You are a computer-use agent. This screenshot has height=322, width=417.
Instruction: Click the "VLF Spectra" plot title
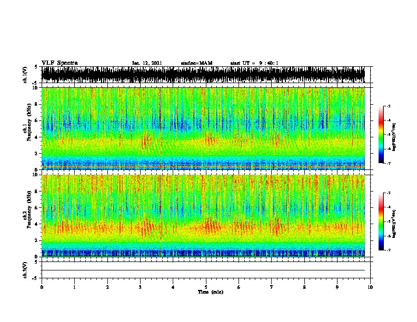pos(59,63)
